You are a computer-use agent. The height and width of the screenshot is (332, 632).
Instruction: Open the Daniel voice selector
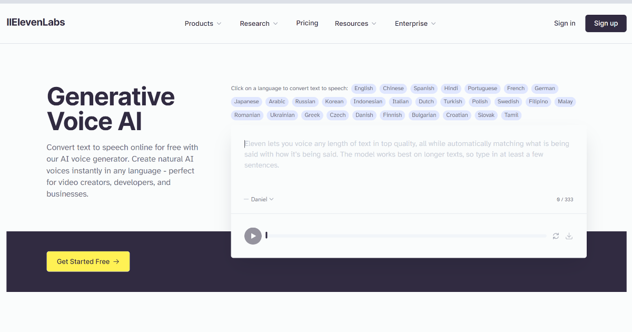click(x=259, y=199)
